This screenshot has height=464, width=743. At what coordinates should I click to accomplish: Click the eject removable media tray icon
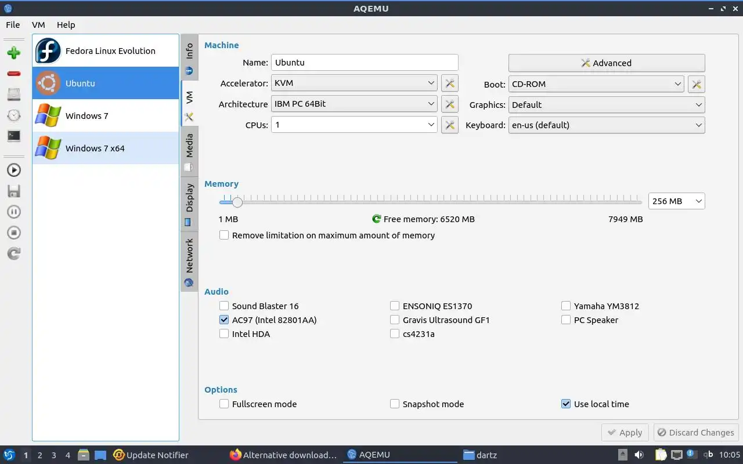[622, 455]
